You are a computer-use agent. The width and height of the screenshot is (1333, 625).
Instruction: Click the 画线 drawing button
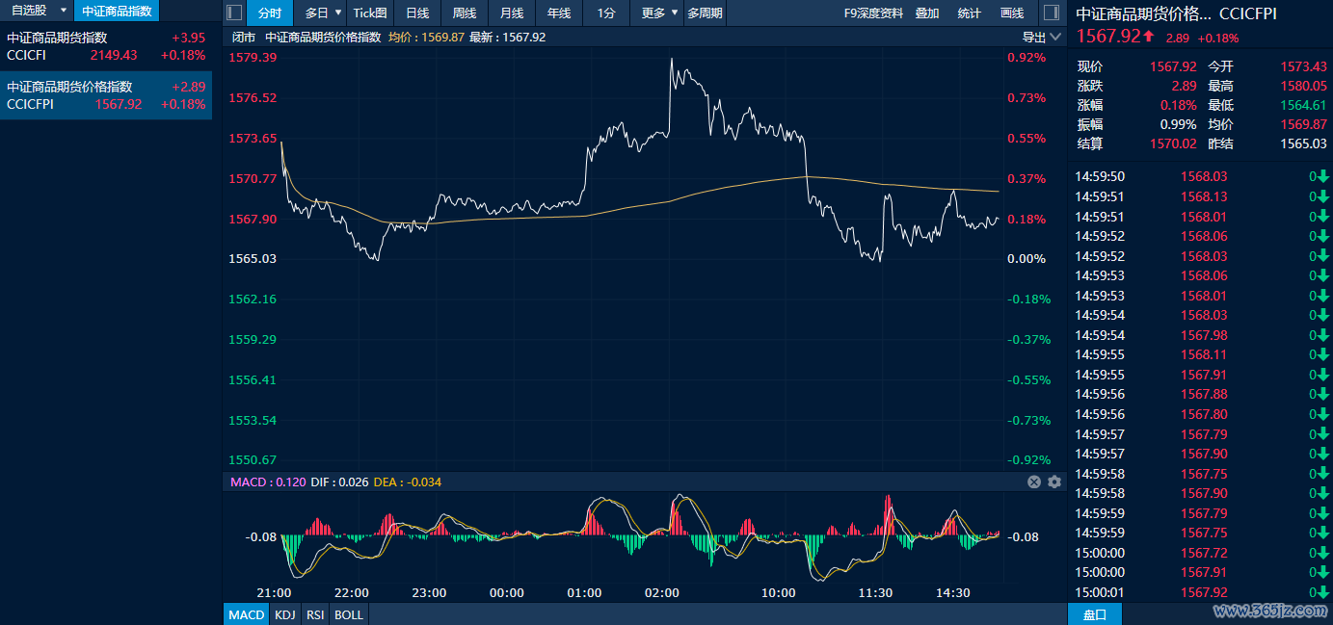[1012, 13]
